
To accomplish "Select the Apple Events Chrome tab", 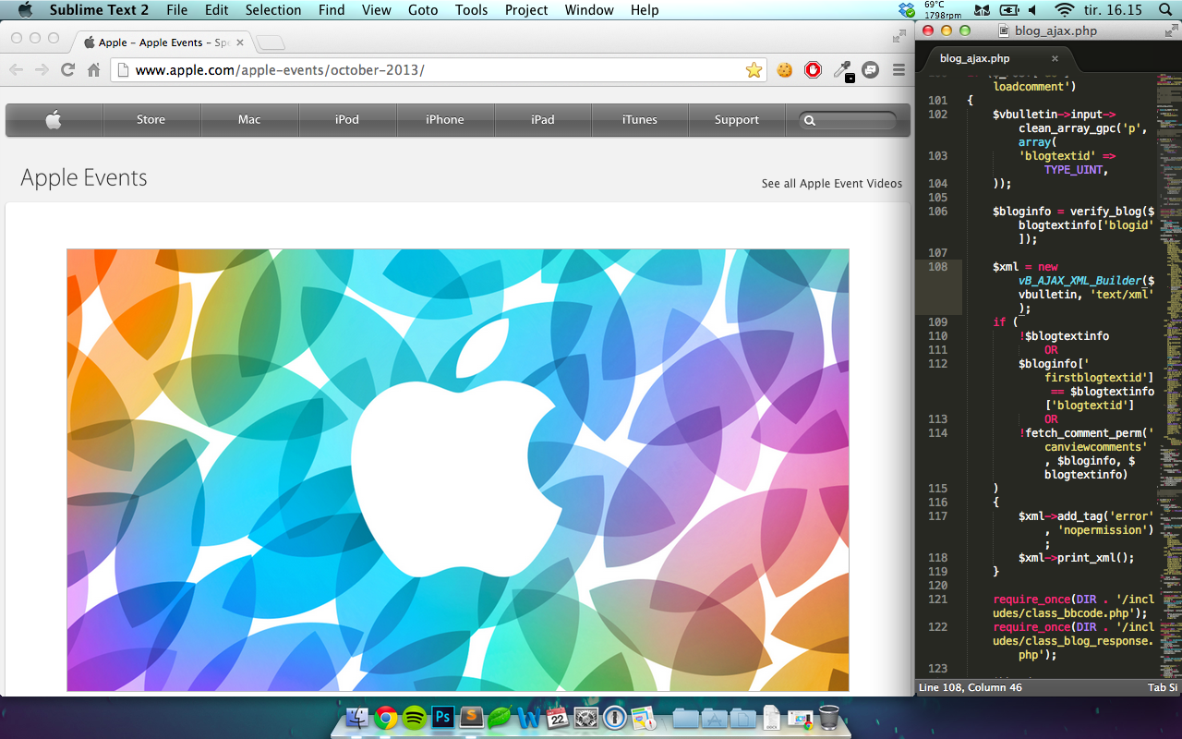I will pyautogui.click(x=163, y=42).
